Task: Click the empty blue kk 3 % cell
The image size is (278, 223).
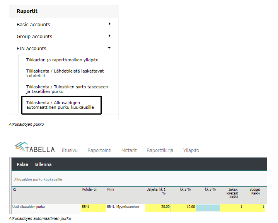Action: [x=208, y=207]
